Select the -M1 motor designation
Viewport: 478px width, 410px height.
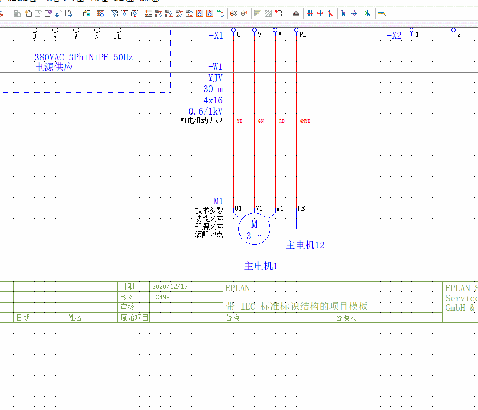point(216,201)
